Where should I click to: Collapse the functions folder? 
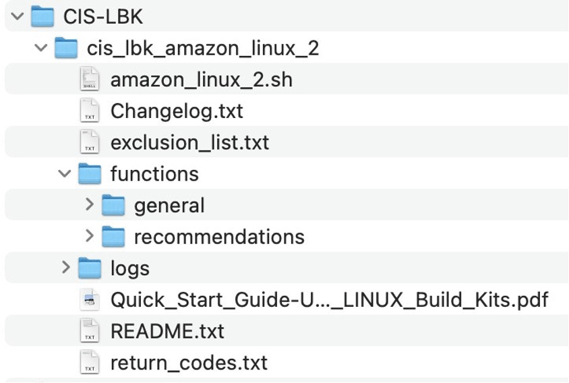pyautogui.click(x=65, y=174)
